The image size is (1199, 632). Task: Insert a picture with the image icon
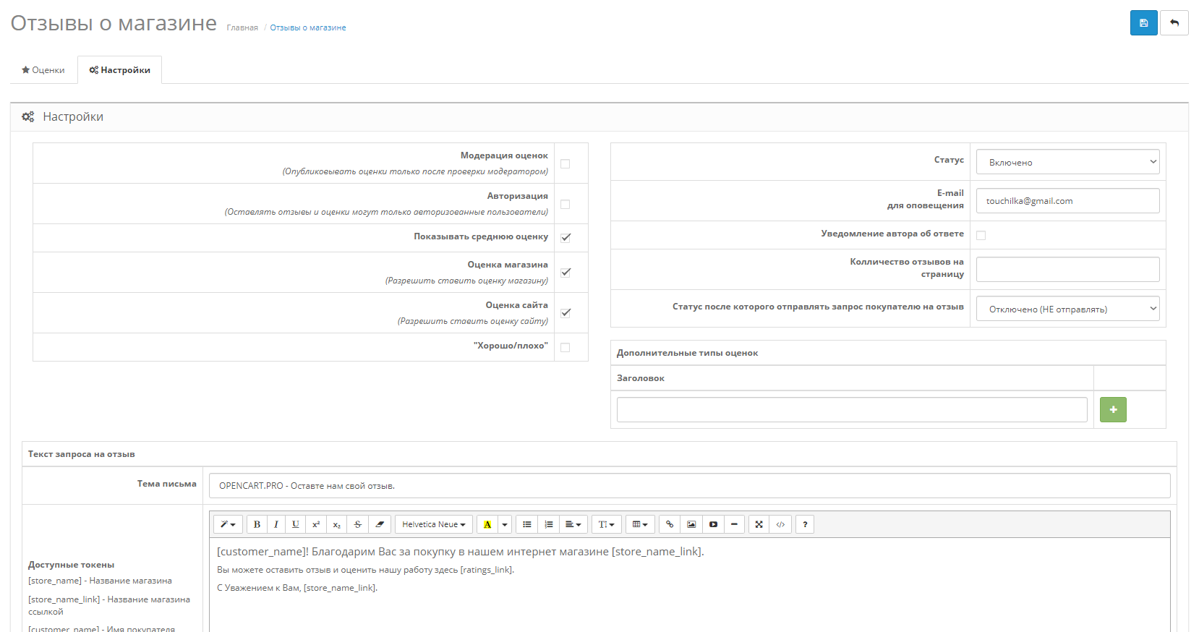(691, 524)
